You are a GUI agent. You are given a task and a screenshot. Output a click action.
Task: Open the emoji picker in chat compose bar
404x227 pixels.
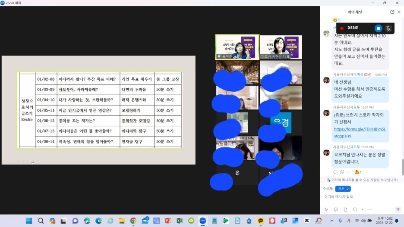pos(336,209)
